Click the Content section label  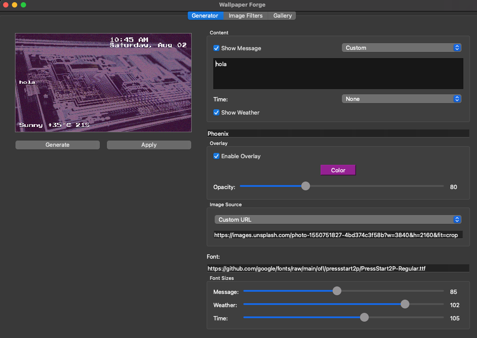219,33
